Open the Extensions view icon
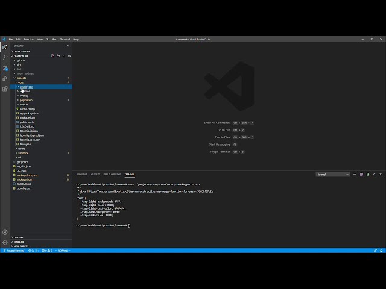Image resolution: width=386 pixels, height=289 pixels. (5, 89)
